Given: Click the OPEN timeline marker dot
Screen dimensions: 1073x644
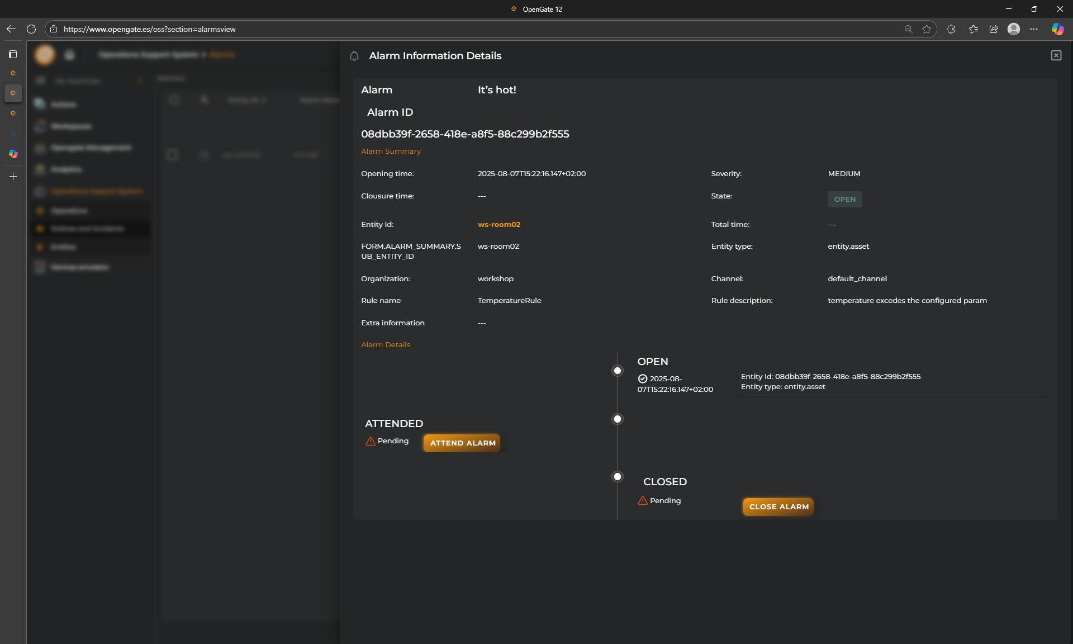Looking at the screenshot, I should coord(617,371).
